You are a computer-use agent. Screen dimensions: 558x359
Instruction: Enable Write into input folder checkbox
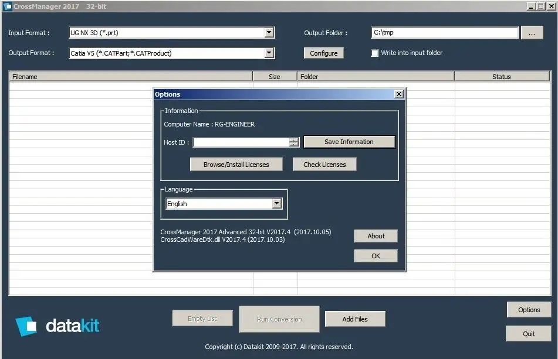click(375, 53)
